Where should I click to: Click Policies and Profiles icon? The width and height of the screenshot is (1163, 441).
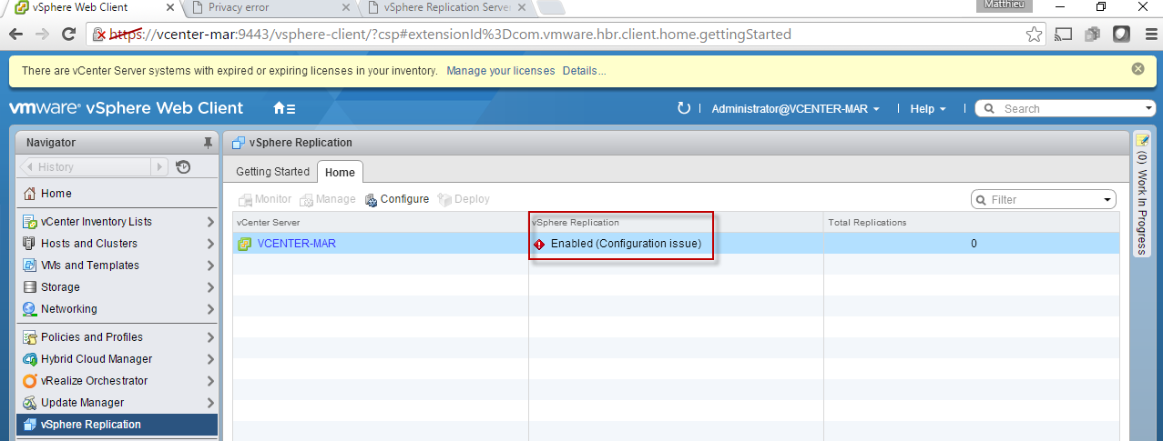tap(30, 337)
